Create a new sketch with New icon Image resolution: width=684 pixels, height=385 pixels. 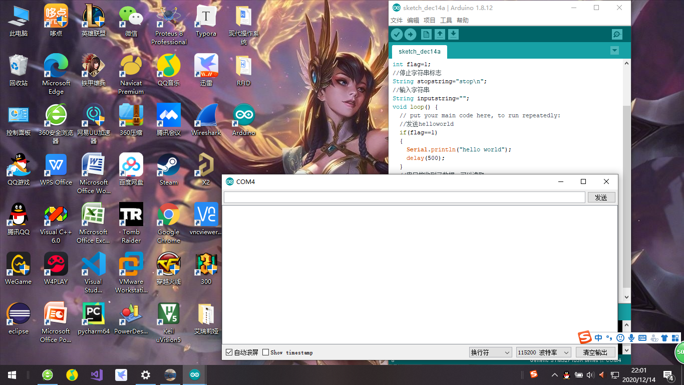(426, 34)
